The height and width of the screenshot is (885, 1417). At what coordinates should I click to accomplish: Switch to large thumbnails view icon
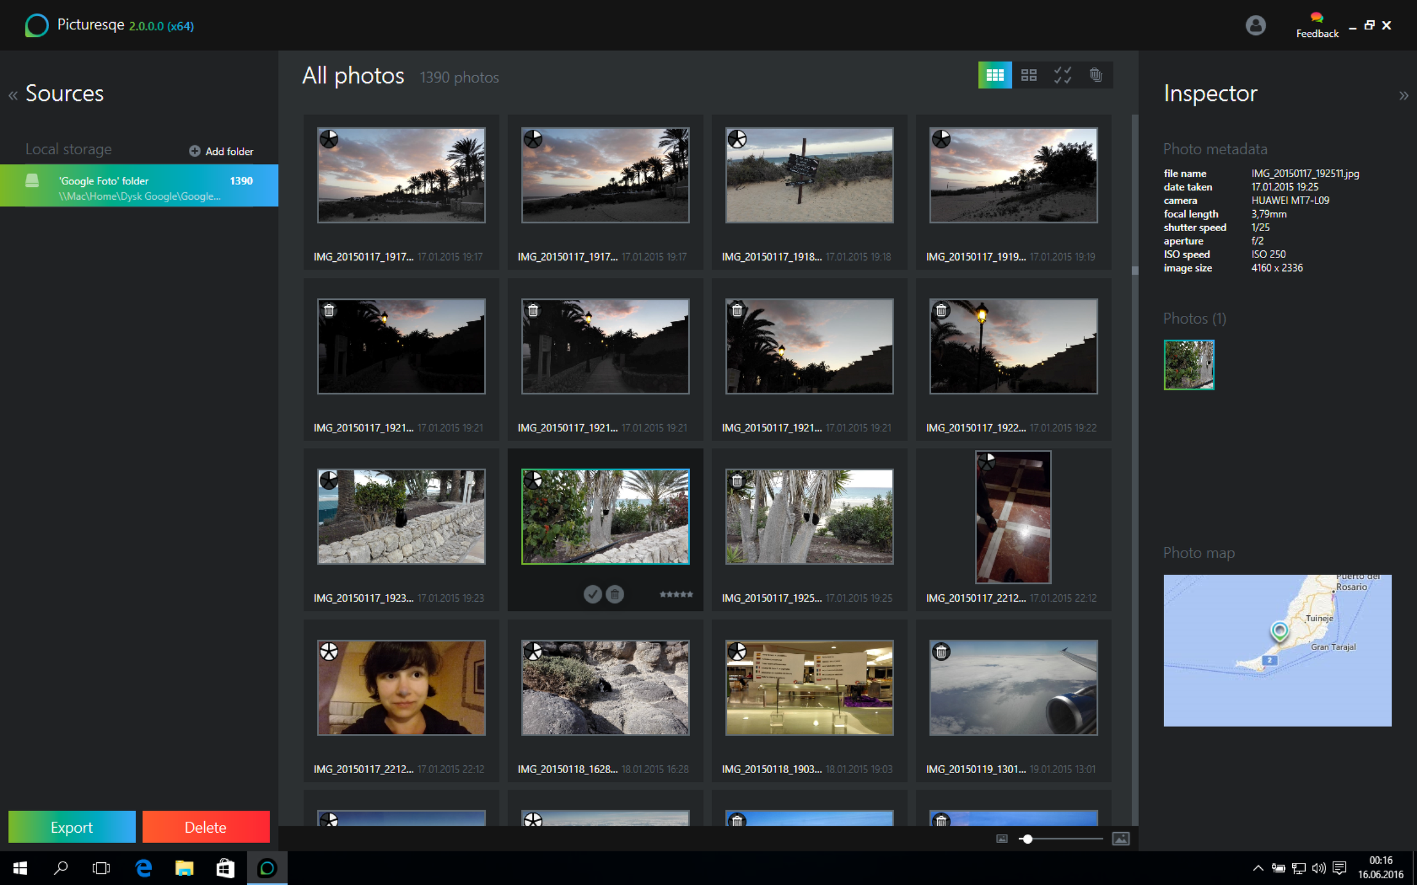click(1028, 75)
